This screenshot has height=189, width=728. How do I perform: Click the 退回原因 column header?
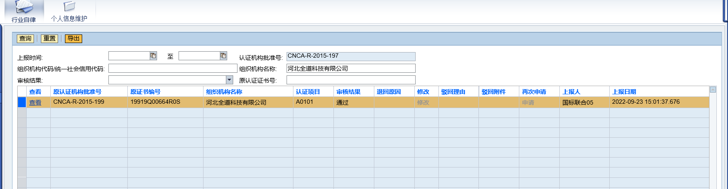(x=389, y=92)
